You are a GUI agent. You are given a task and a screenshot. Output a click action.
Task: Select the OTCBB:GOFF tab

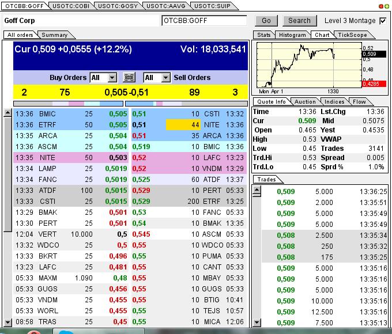pos(24,6)
